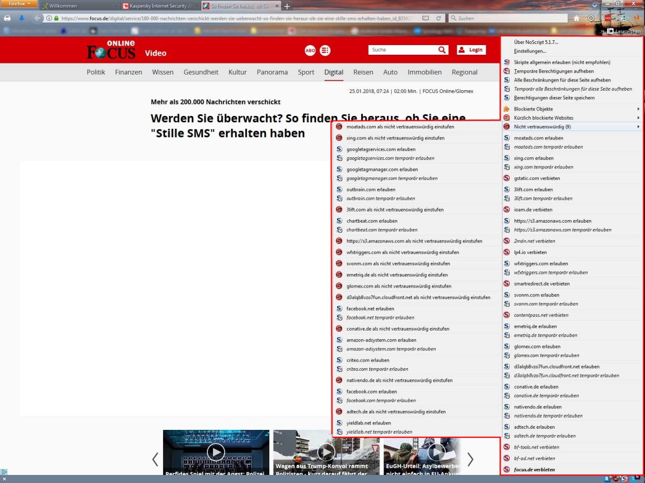Click the Print icon in the toolbar
The height and width of the screenshot is (483, 645).
click(7, 18)
